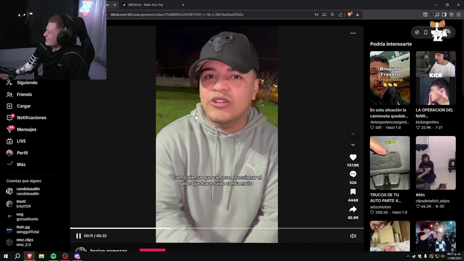Open Perfil in the sidebar

(22, 153)
